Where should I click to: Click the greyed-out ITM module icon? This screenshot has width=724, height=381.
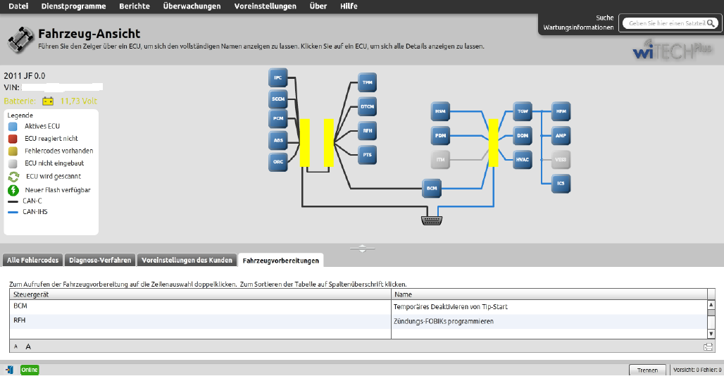[x=441, y=160]
